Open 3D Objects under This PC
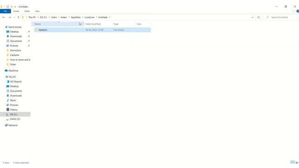This screenshot has width=299, height=168. click(x=15, y=82)
